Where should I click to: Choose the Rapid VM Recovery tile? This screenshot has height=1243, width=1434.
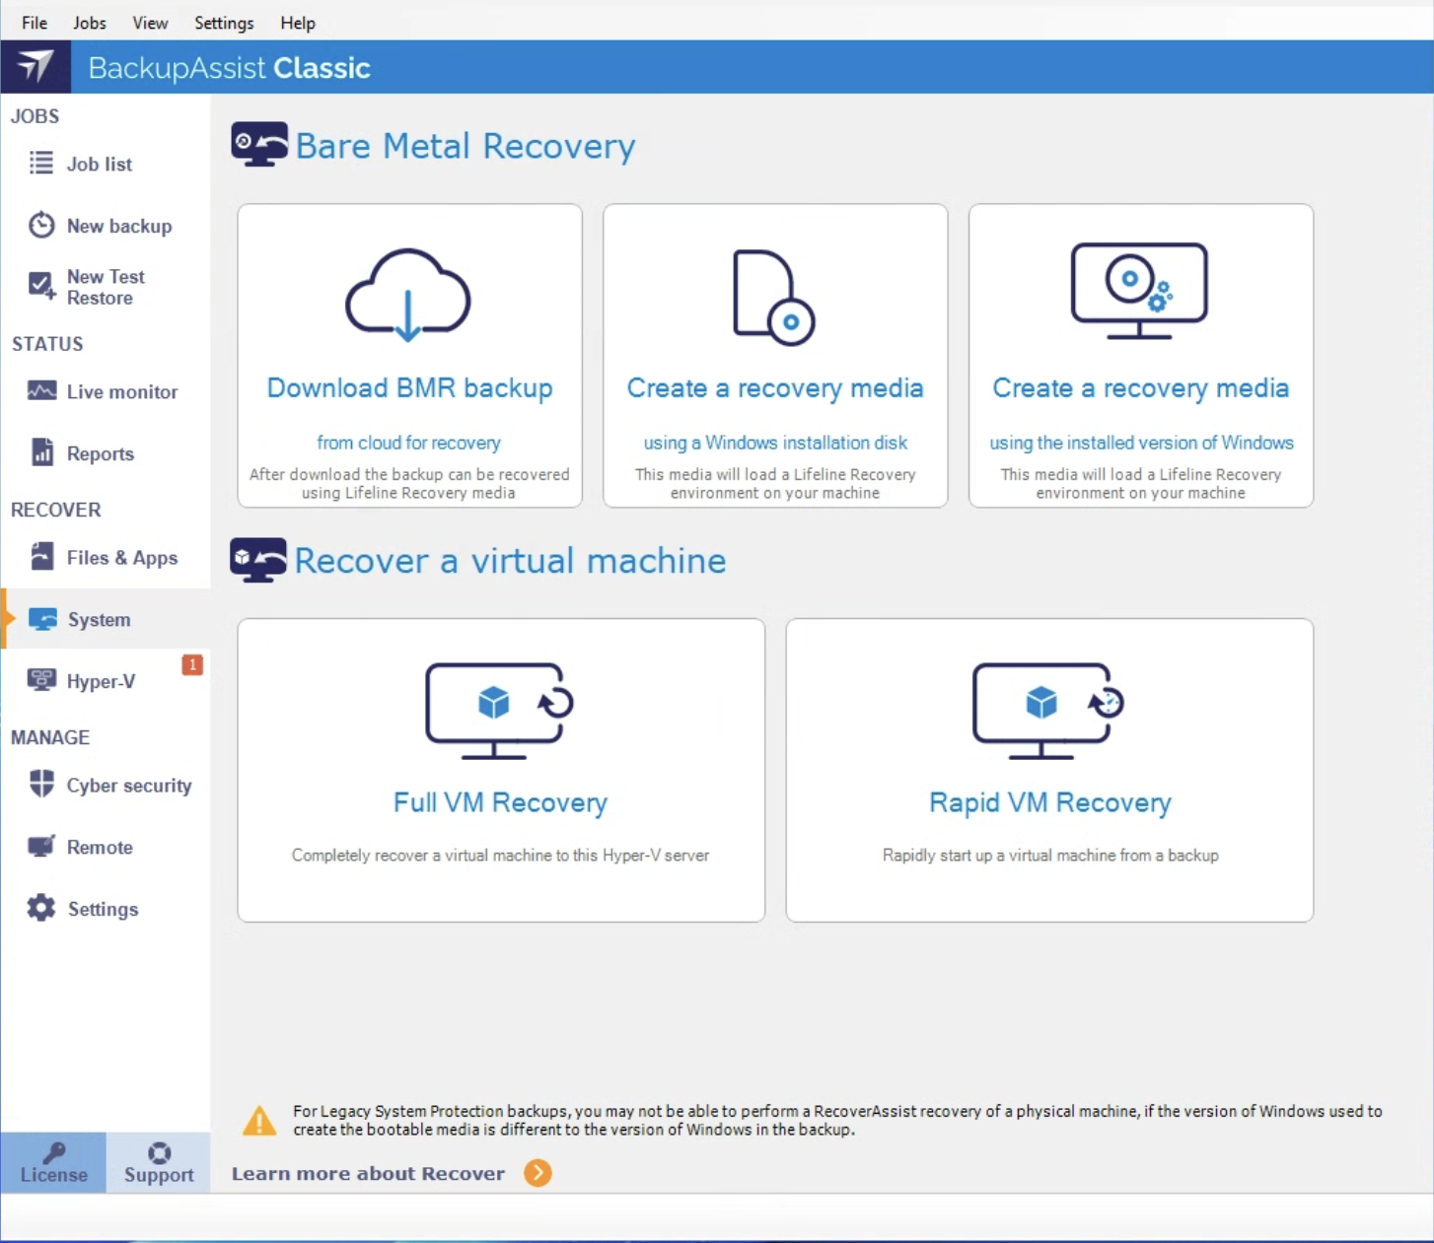pyautogui.click(x=1048, y=770)
